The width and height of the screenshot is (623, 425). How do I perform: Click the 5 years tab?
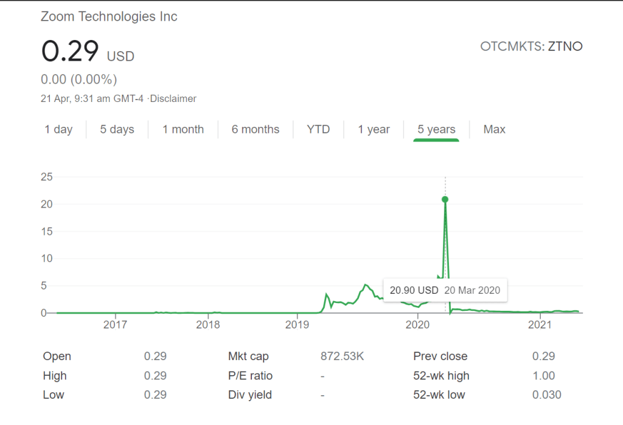tap(436, 129)
